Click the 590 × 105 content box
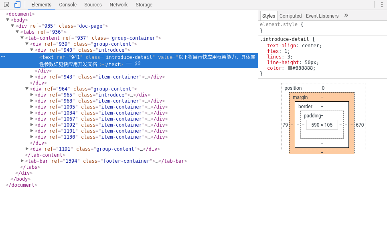Screen dimensions: 387x240 click(322, 125)
